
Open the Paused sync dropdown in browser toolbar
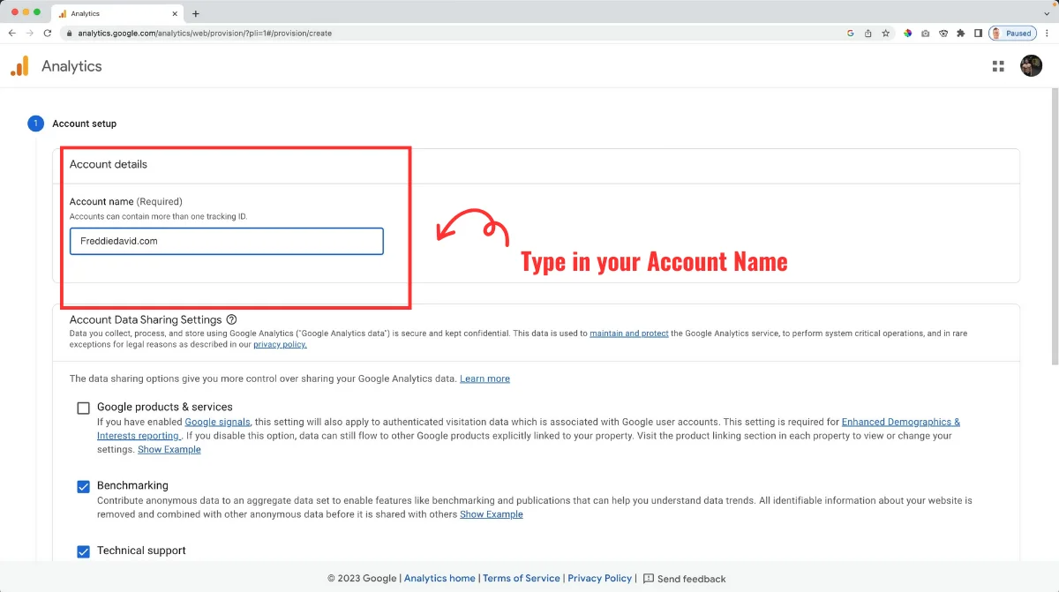[x=1011, y=33]
